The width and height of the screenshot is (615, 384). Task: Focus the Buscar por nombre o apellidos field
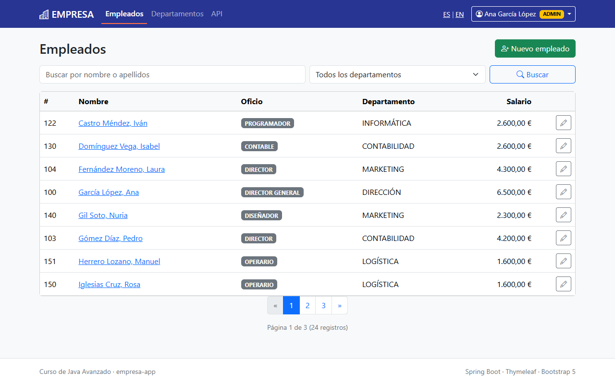click(172, 74)
